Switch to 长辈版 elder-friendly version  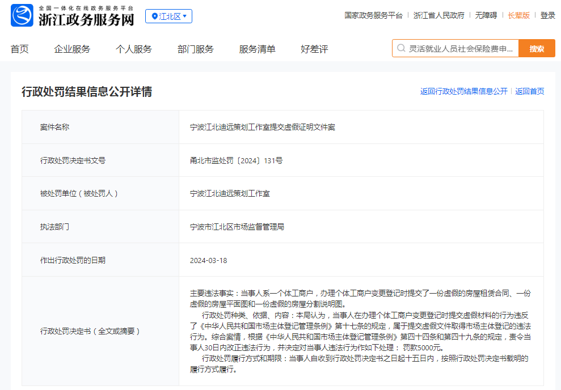[518, 16]
